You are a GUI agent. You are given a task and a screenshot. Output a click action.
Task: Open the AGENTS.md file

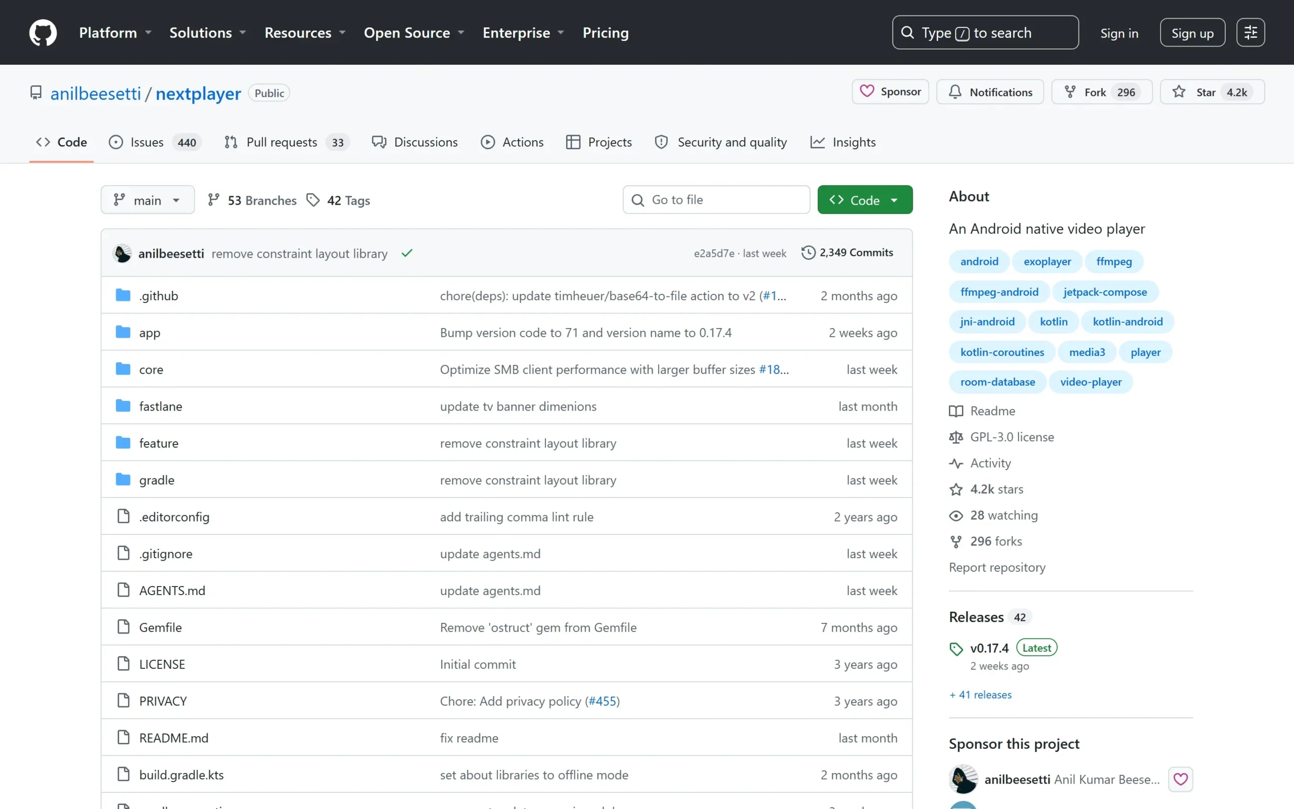click(172, 590)
